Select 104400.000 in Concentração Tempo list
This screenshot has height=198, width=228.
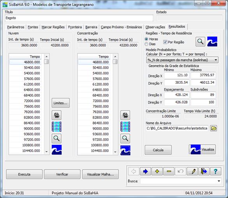pyautogui.click(x=94, y=151)
